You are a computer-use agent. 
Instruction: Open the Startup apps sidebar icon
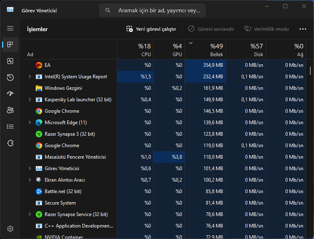pos(10,93)
